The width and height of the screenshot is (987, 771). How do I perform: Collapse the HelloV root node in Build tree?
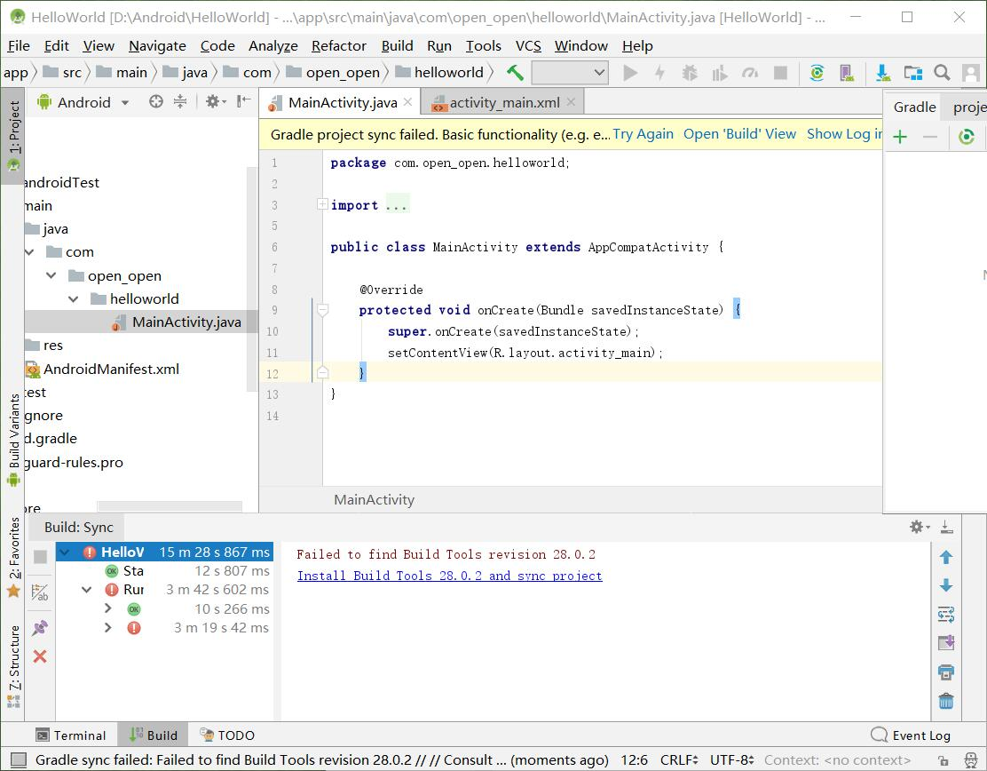click(x=64, y=552)
